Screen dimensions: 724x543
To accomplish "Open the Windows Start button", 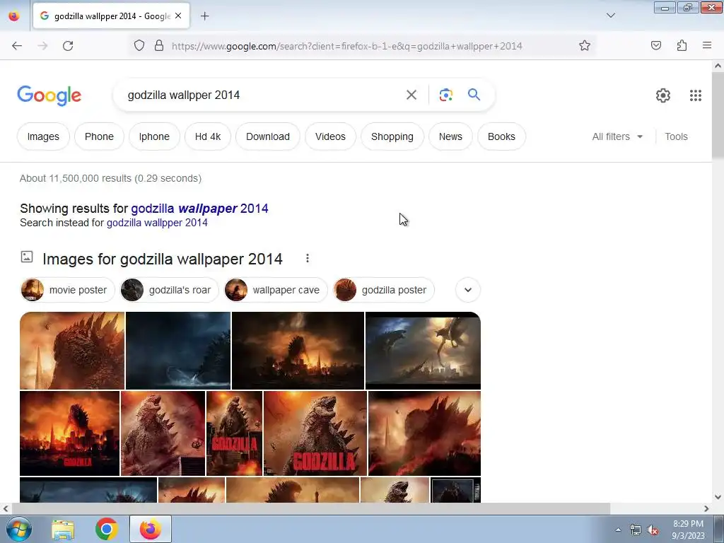I will pyautogui.click(x=19, y=529).
